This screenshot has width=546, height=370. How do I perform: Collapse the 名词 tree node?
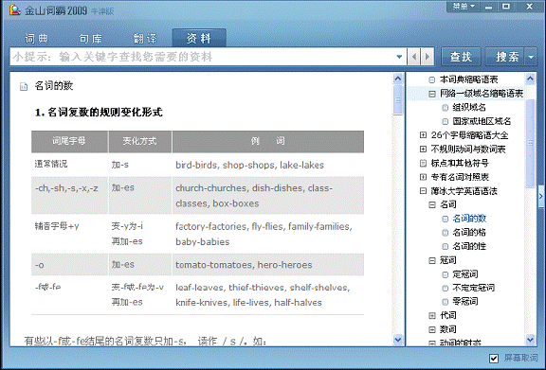pyautogui.click(x=432, y=204)
